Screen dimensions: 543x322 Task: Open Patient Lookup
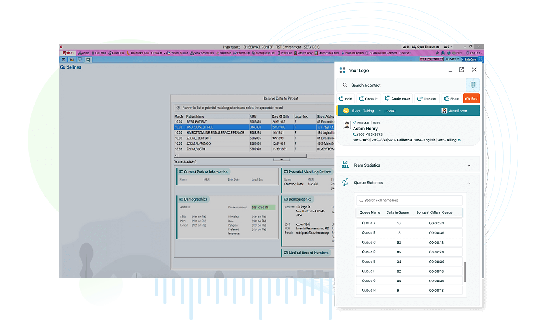[354, 53]
